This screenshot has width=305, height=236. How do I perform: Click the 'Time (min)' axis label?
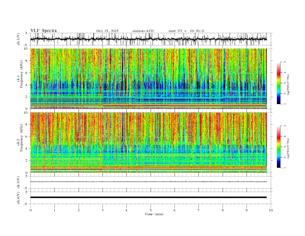(154, 214)
